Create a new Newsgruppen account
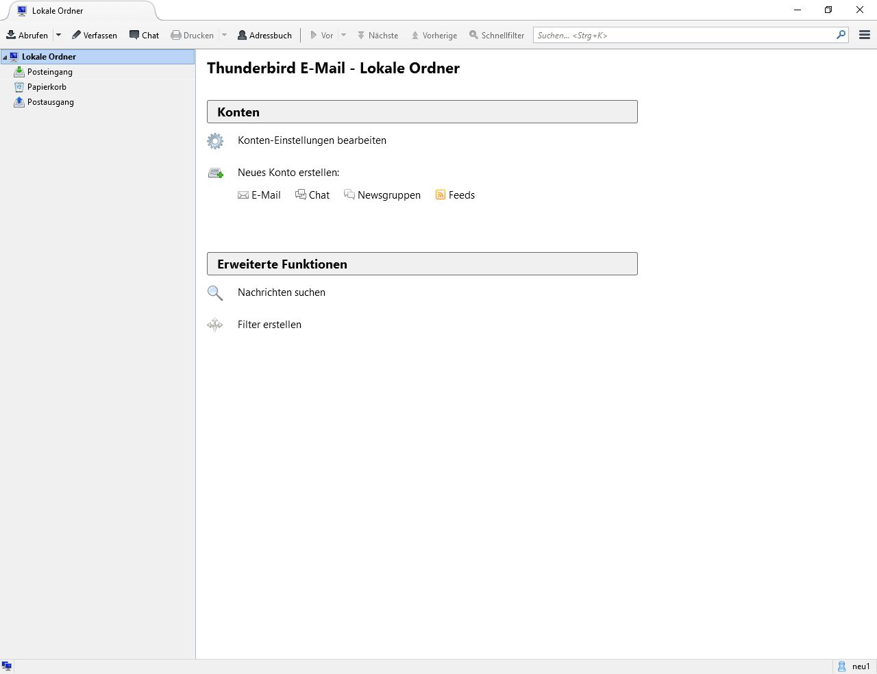 pyautogui.click(x=389, y=195)
